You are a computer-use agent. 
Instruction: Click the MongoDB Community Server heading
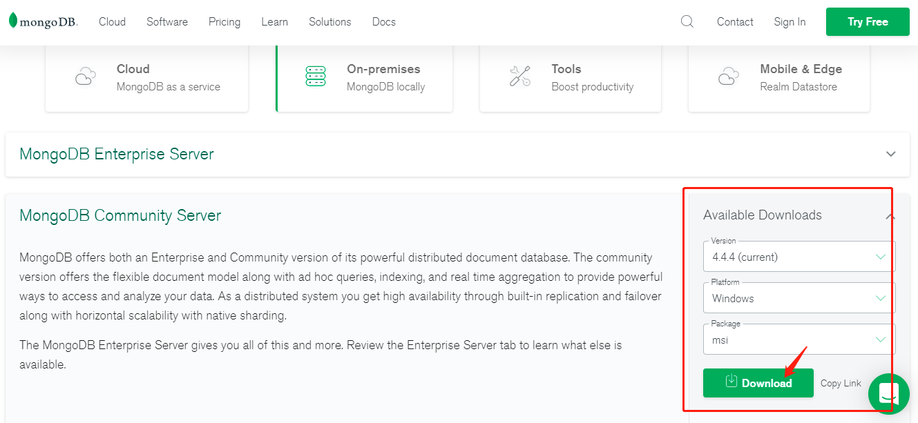[x=120, y=215]
